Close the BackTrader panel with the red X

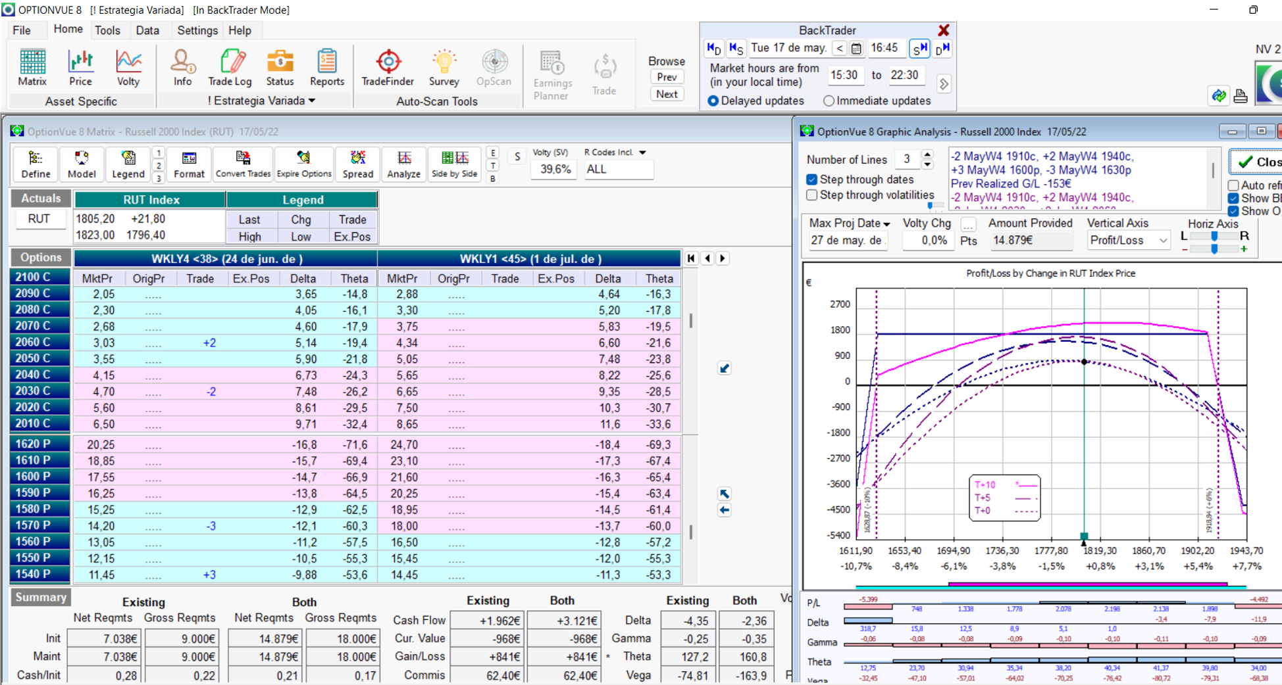click(x=944, y=30)
